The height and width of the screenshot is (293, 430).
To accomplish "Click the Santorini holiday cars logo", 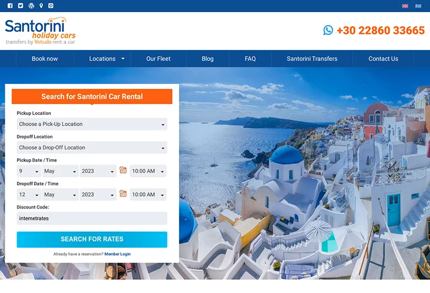I will (40, 31).
